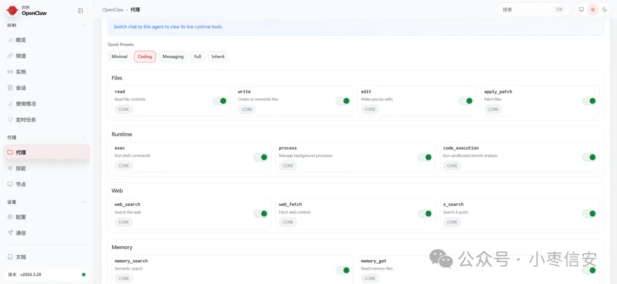
Task: Click the memory_get tool name
Action: tap(374, 261)
